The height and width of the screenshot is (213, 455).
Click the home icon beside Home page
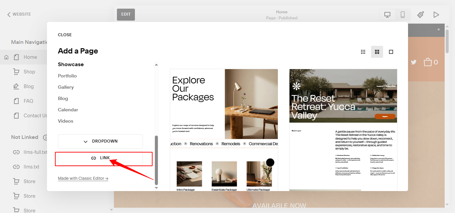point(6,57)
